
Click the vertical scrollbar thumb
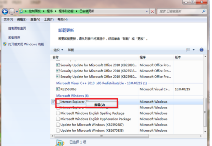(x=205, y=112)
